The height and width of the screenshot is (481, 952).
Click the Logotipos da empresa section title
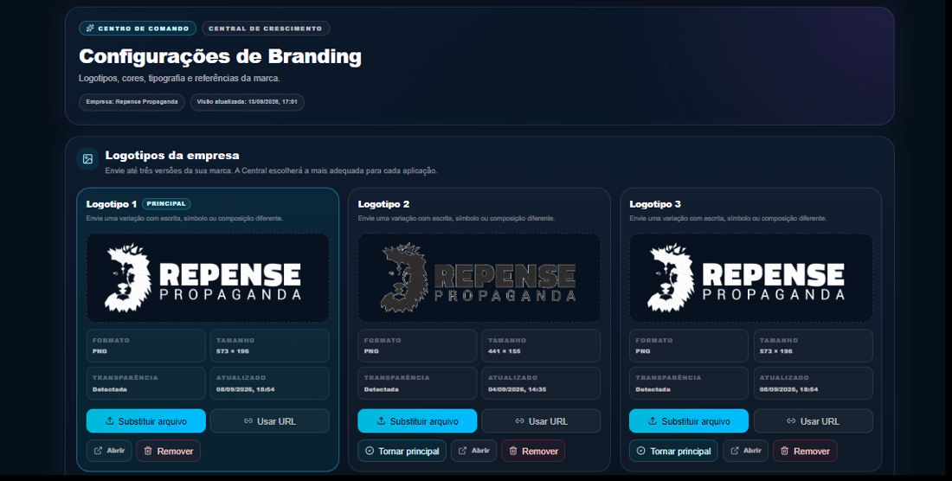click(x=172, y=156)
